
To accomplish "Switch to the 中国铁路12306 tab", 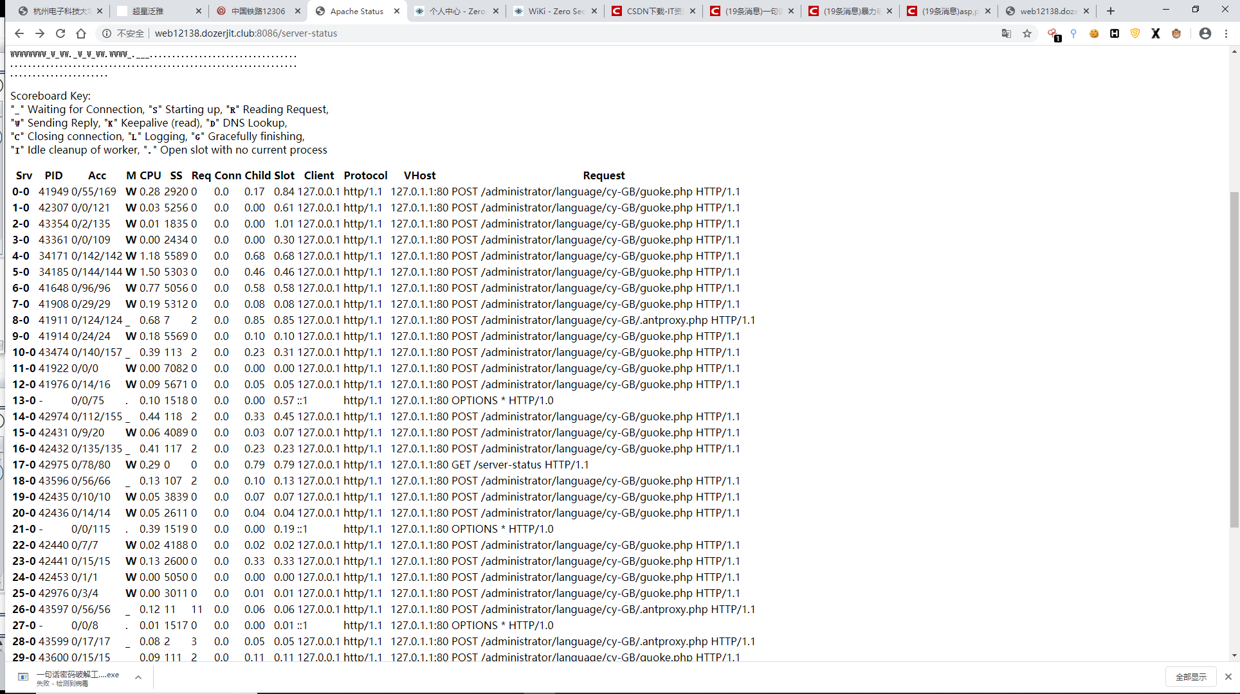I will tap(257, 11).
